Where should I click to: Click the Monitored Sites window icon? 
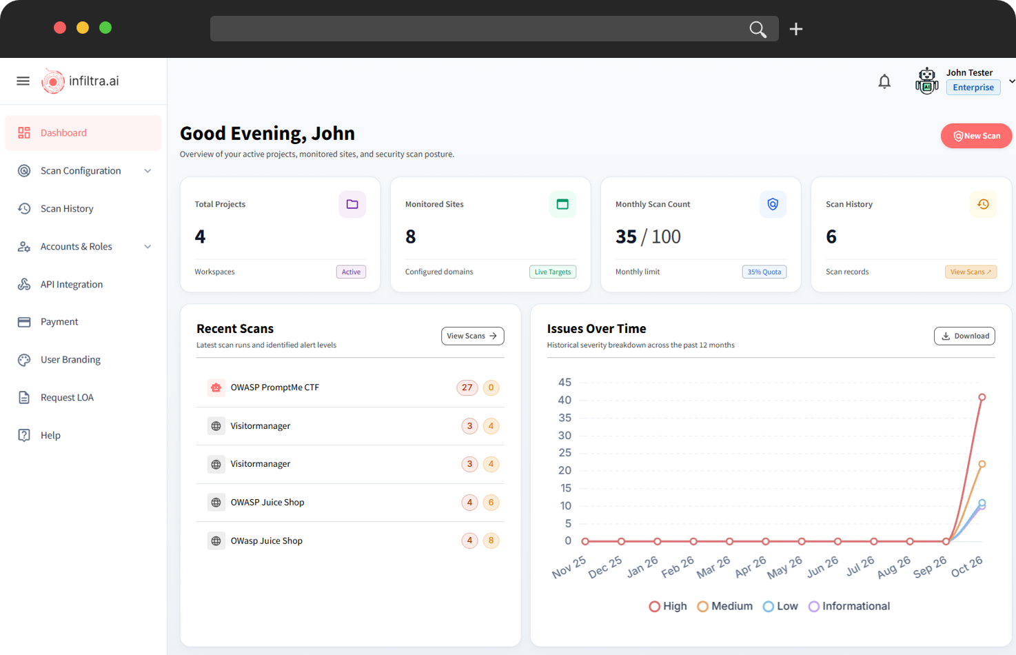pyautogui.click(x=562, y=204)
